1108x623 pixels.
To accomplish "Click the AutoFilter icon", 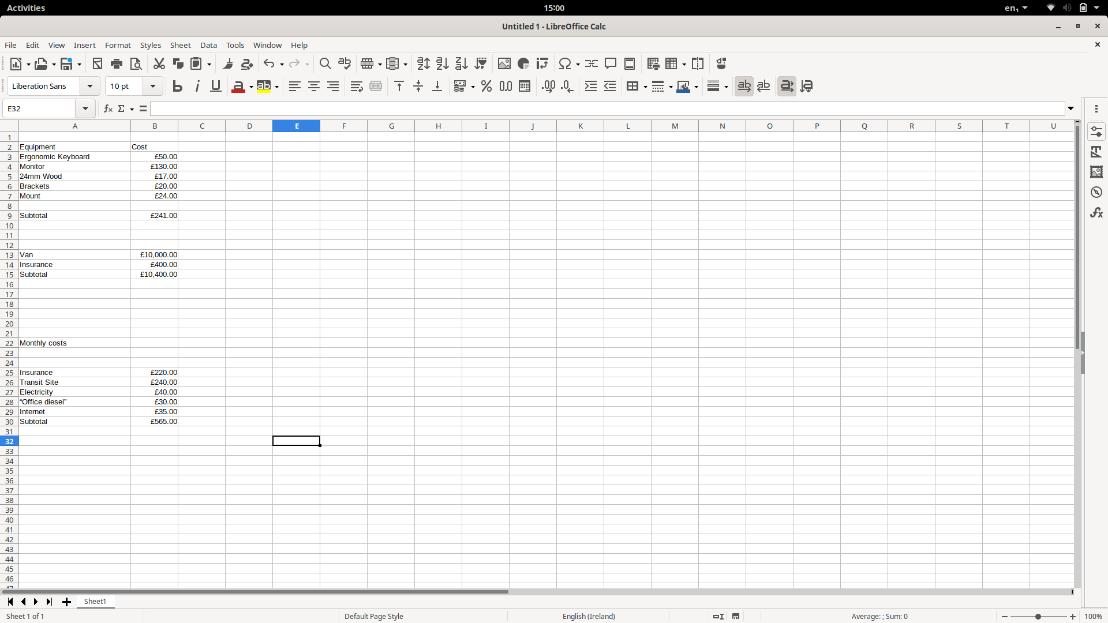I will pyautogui.click(x=481, y=63).
